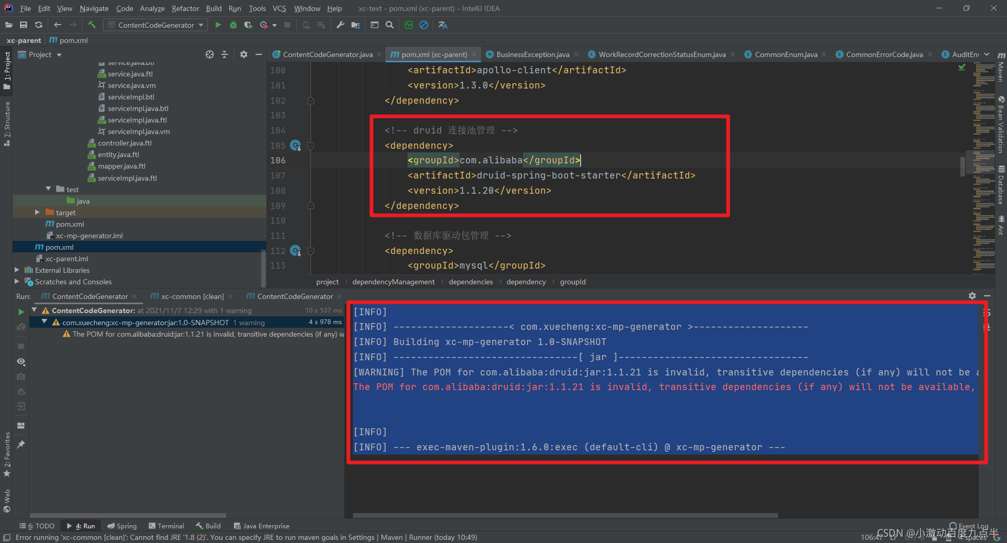Open Settings via wrench icon

[340, 25]
